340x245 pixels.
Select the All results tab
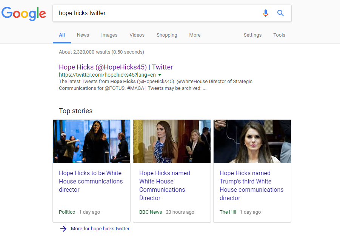pos(62,35)
